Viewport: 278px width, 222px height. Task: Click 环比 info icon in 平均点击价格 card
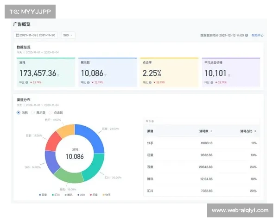point(212,82)
